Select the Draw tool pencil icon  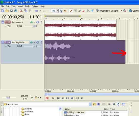coord(71,11)
